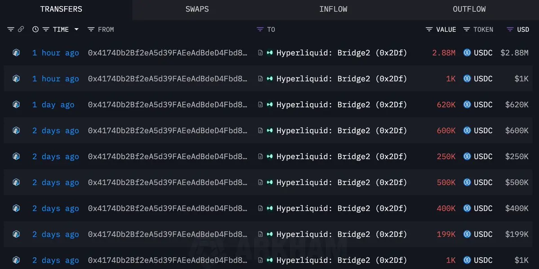The height and width of the screenshot is (269, 539).
Task: Open the TOKEN column filter
Action: click(466, 29)
